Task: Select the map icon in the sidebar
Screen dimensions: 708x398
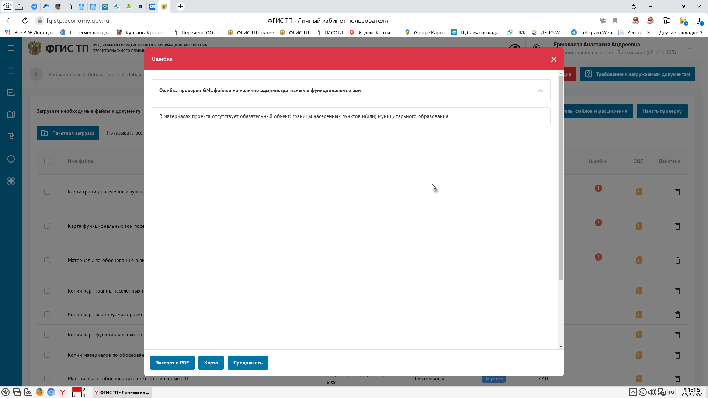Action: pos(11,114)
